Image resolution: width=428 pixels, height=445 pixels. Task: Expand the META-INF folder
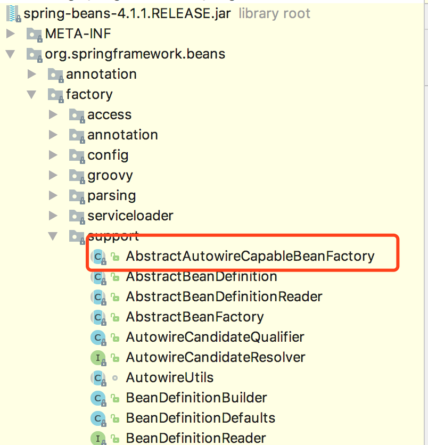coord(11,34)
